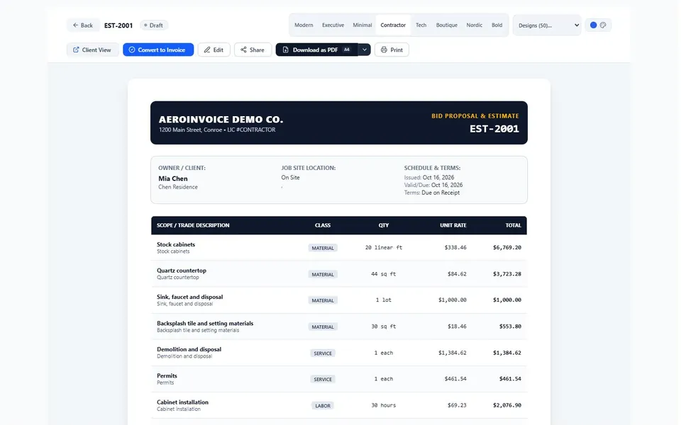Click the blue accent color swatch
The height and width of the screenshot is (425, 681).
(593, 25)
